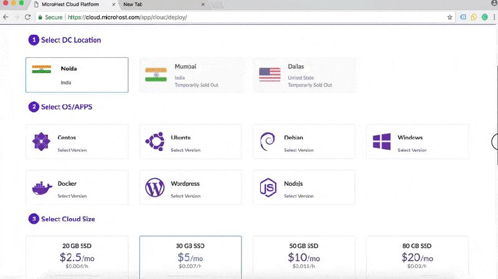Expand Select Version under Windows

click(412, 150)
